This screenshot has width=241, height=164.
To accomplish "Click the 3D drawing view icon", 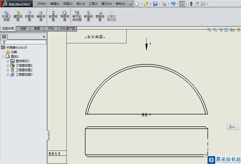I will (232, 30).
